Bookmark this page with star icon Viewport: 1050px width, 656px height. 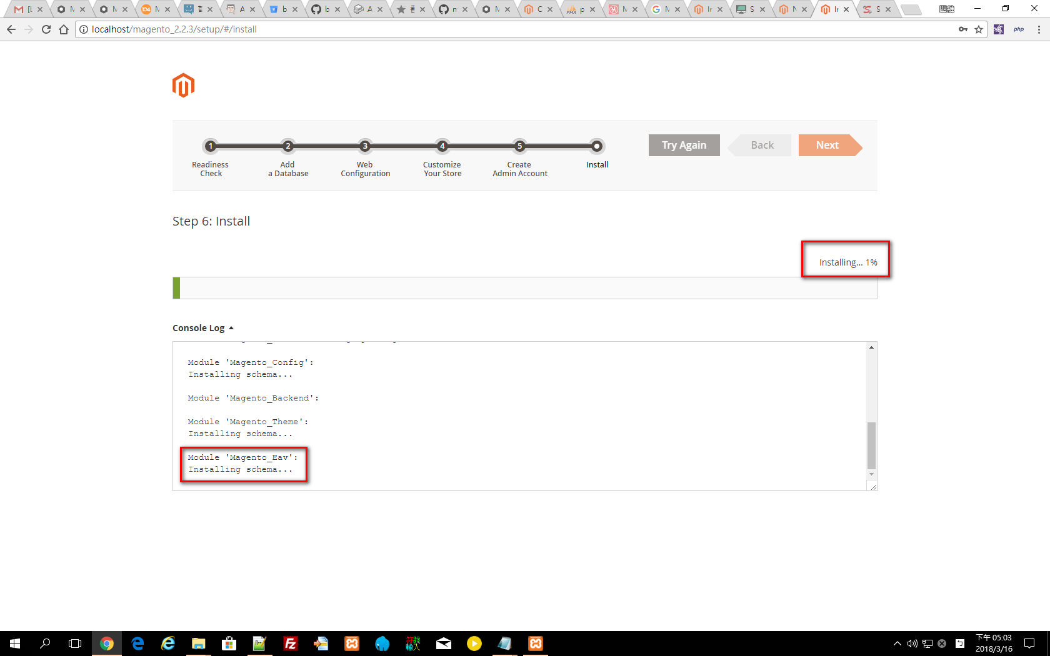tap(979, 29)
